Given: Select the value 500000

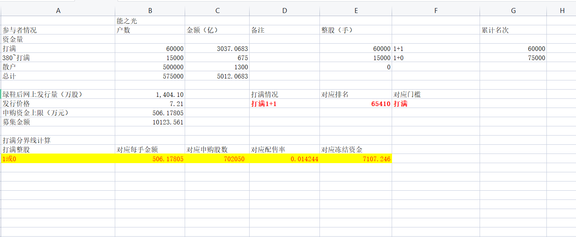Looking at the screenshot, I should [150, 67].
